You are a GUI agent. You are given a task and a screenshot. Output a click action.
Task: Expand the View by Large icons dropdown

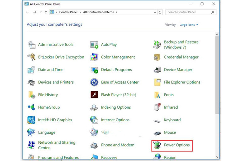coord(189,25)
